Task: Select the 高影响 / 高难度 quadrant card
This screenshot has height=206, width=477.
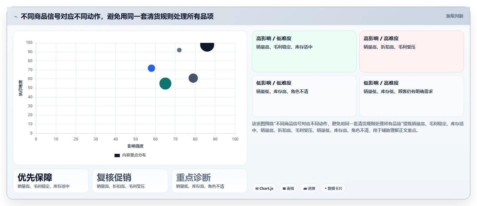Action: (x=412, y=51)
